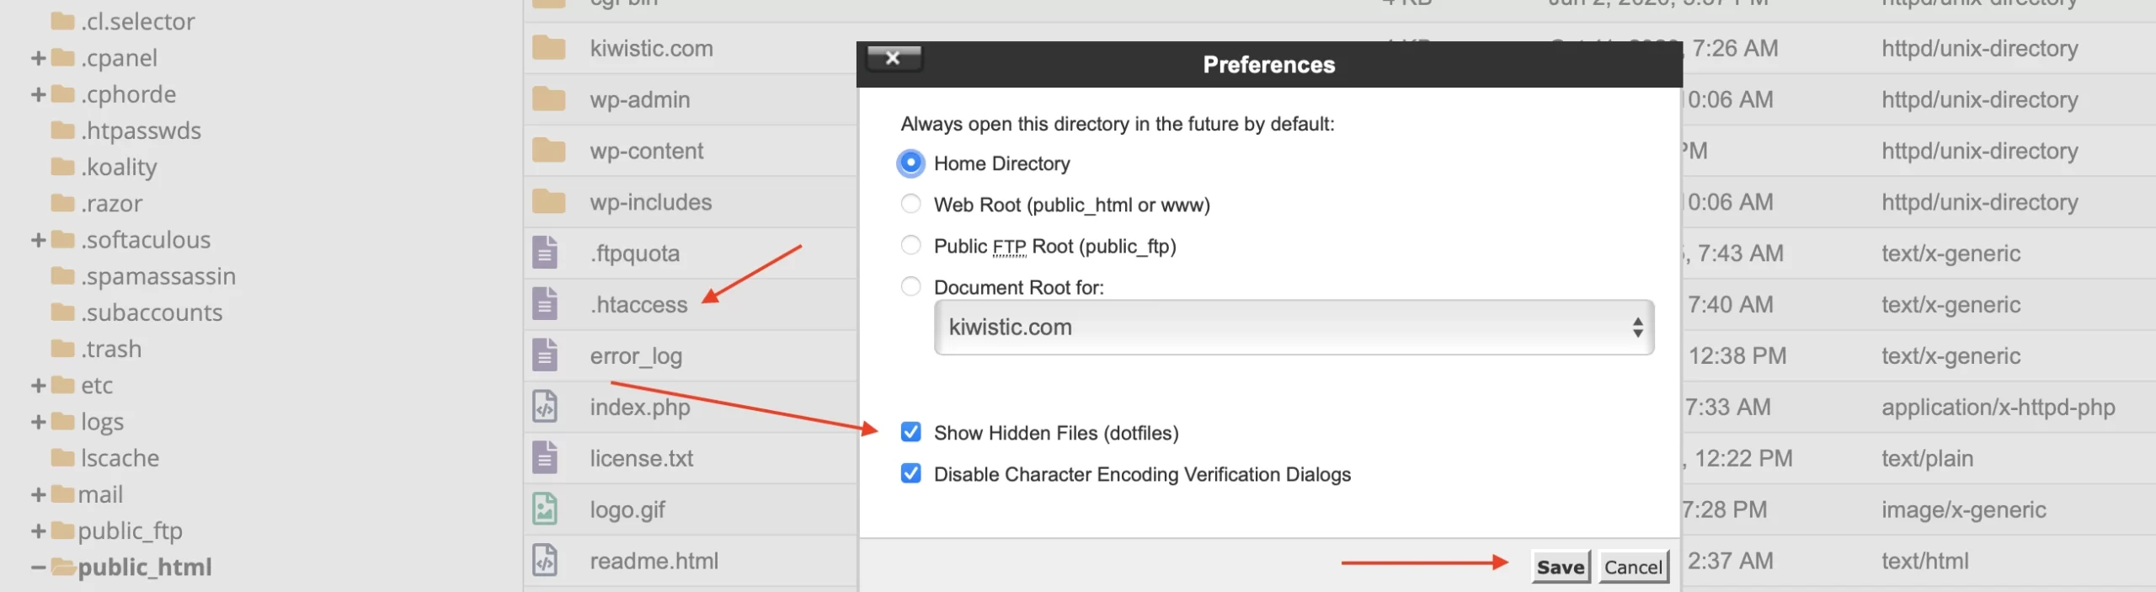Expand the .cpanel folder in tree
Screen dimensions: 2156x592
[x=38, y=58]
